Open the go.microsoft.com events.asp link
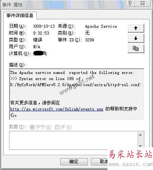The height and width of the screenshot is (170, 153). pos(57,109)
